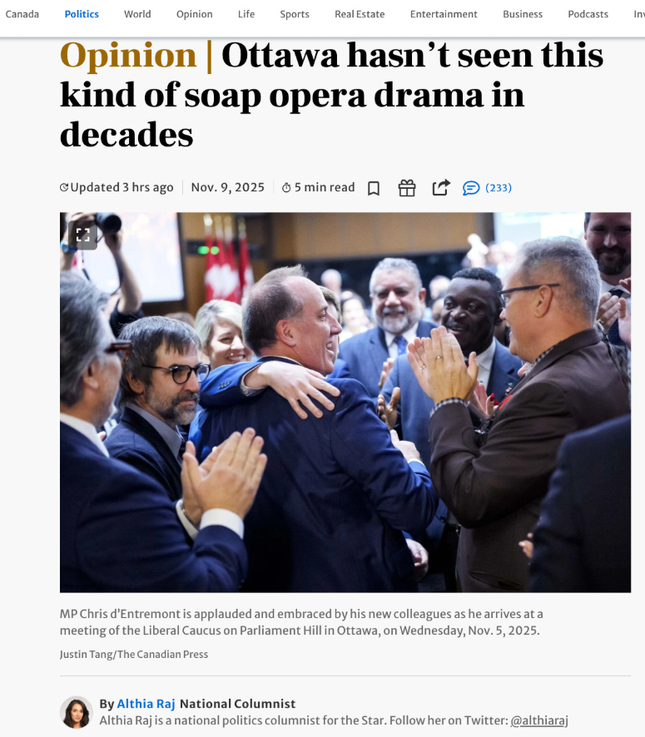Navigate to Real Estate section
The width and height of the screenshot is (645, 737).
click(x=360, y=14)
